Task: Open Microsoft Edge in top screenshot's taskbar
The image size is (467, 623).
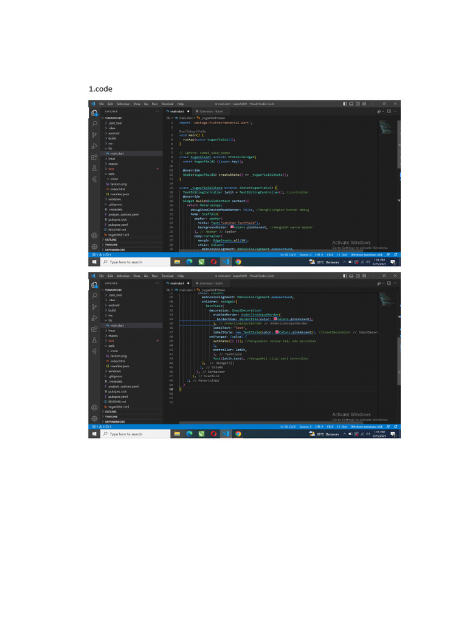Action: pyautogui.click(x=190, y=262)
